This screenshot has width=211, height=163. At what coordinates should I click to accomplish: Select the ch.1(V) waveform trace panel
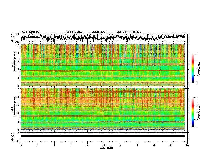[104, 38]
